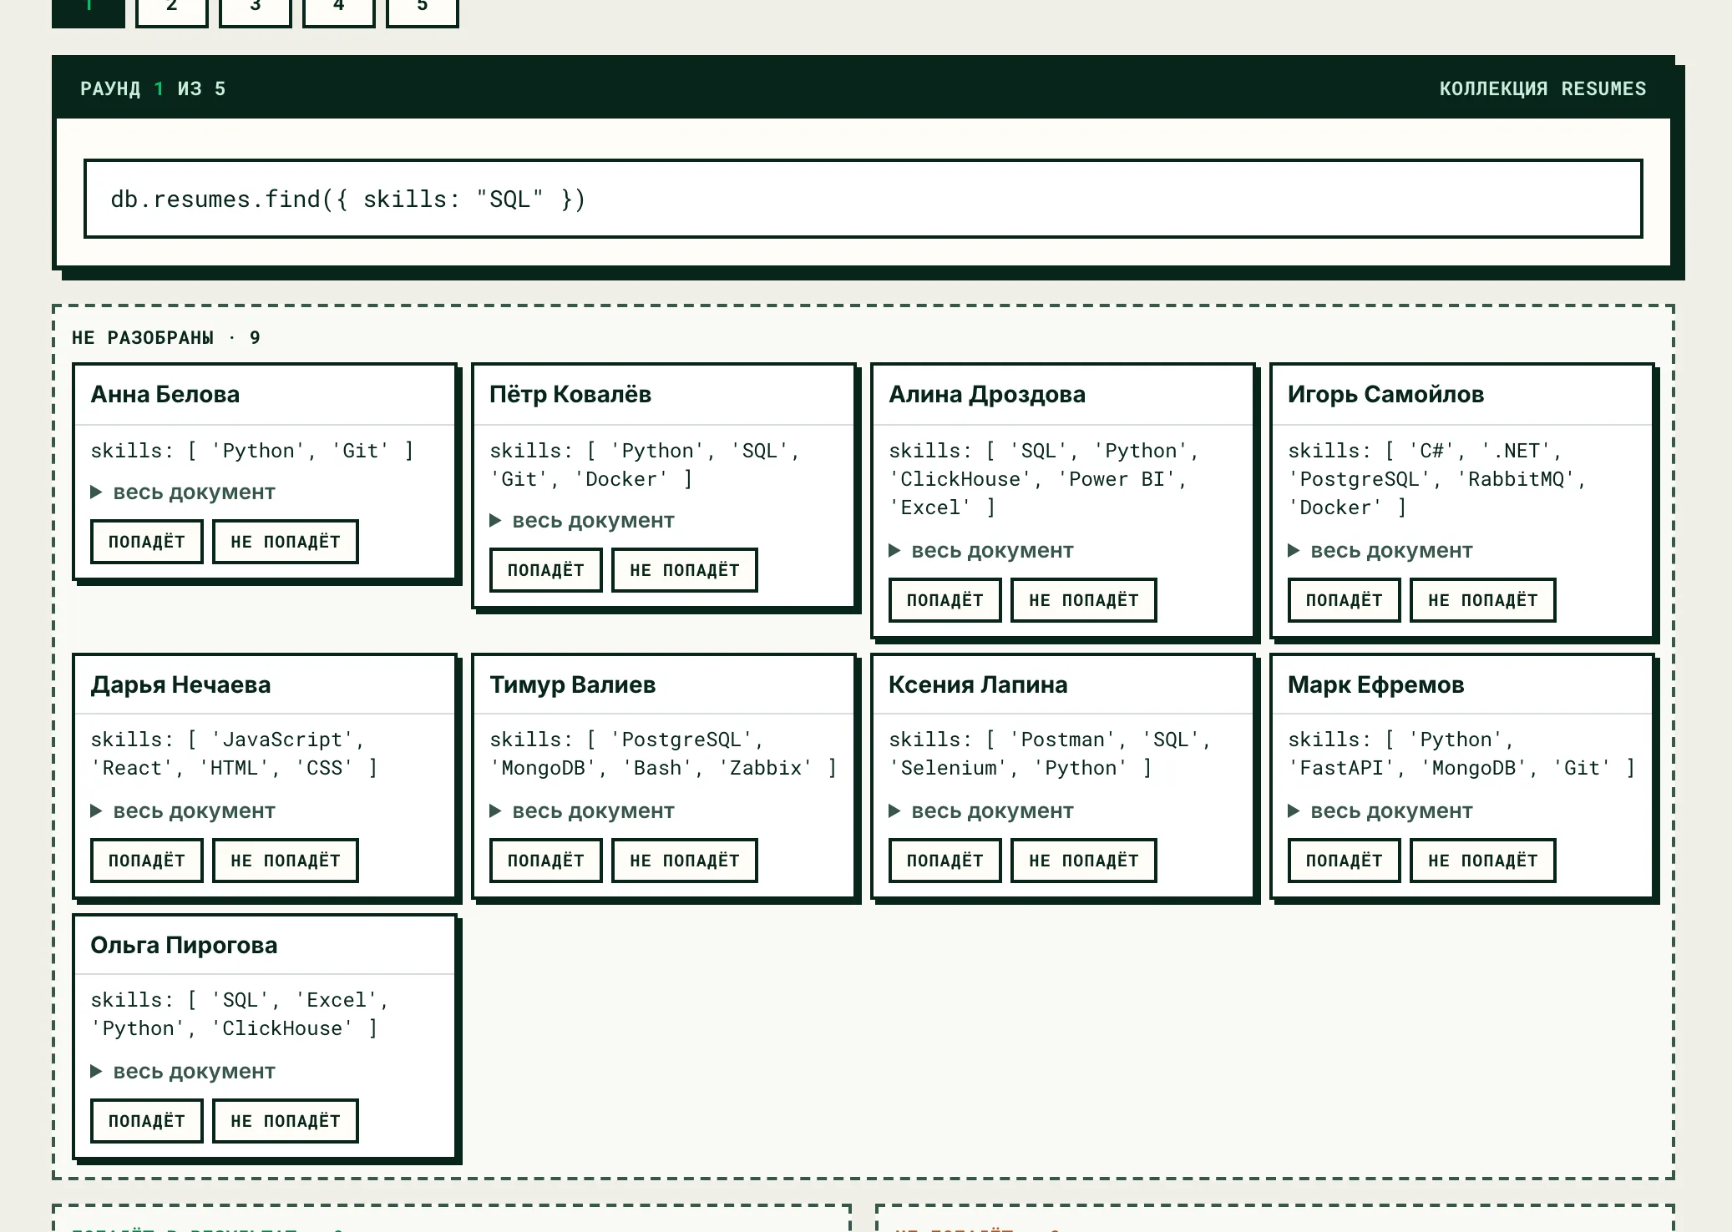Expand 'весь документ' for Алина Дроздова
The image size is (1732, 1232).
(x=981, y=551)
